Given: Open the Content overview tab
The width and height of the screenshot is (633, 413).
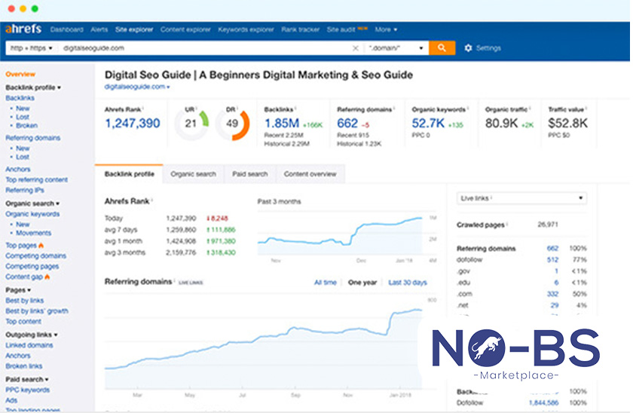Looking at the screenshot, I should [x=309, y=174].
